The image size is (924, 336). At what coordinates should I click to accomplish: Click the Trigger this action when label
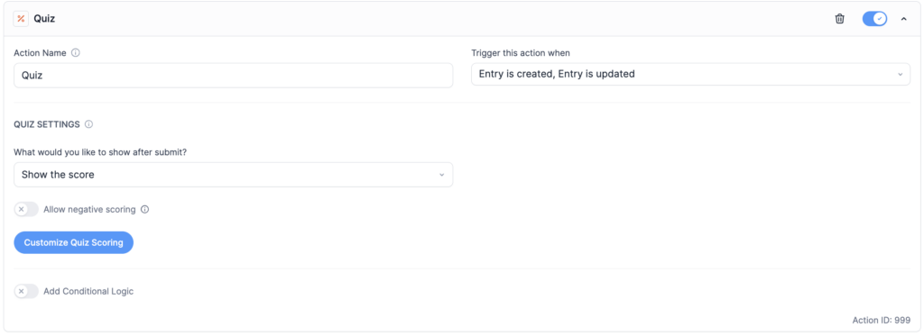pos(521,53)
